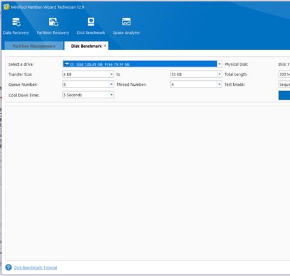
Task: Open the Data Recovery tool icon
Action: coord(16,22)
